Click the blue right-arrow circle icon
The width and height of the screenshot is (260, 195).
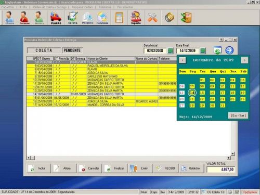229,50
